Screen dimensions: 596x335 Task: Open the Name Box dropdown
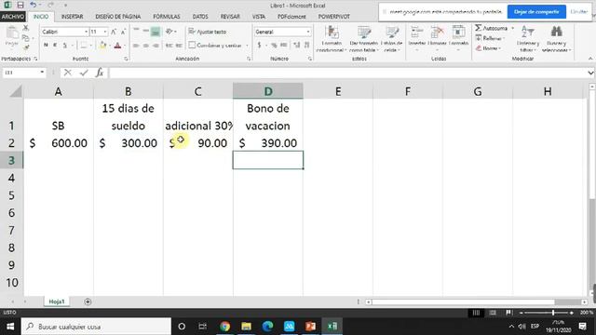[42, 73]
